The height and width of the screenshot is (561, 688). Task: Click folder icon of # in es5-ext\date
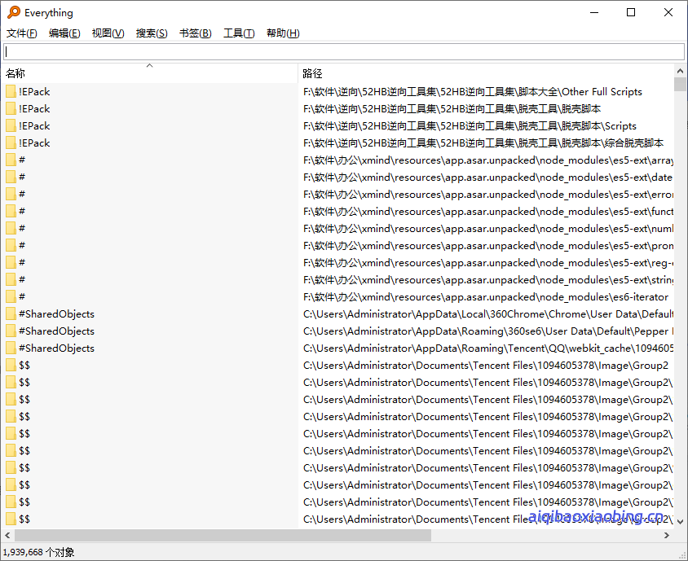(x=11, y=177)
